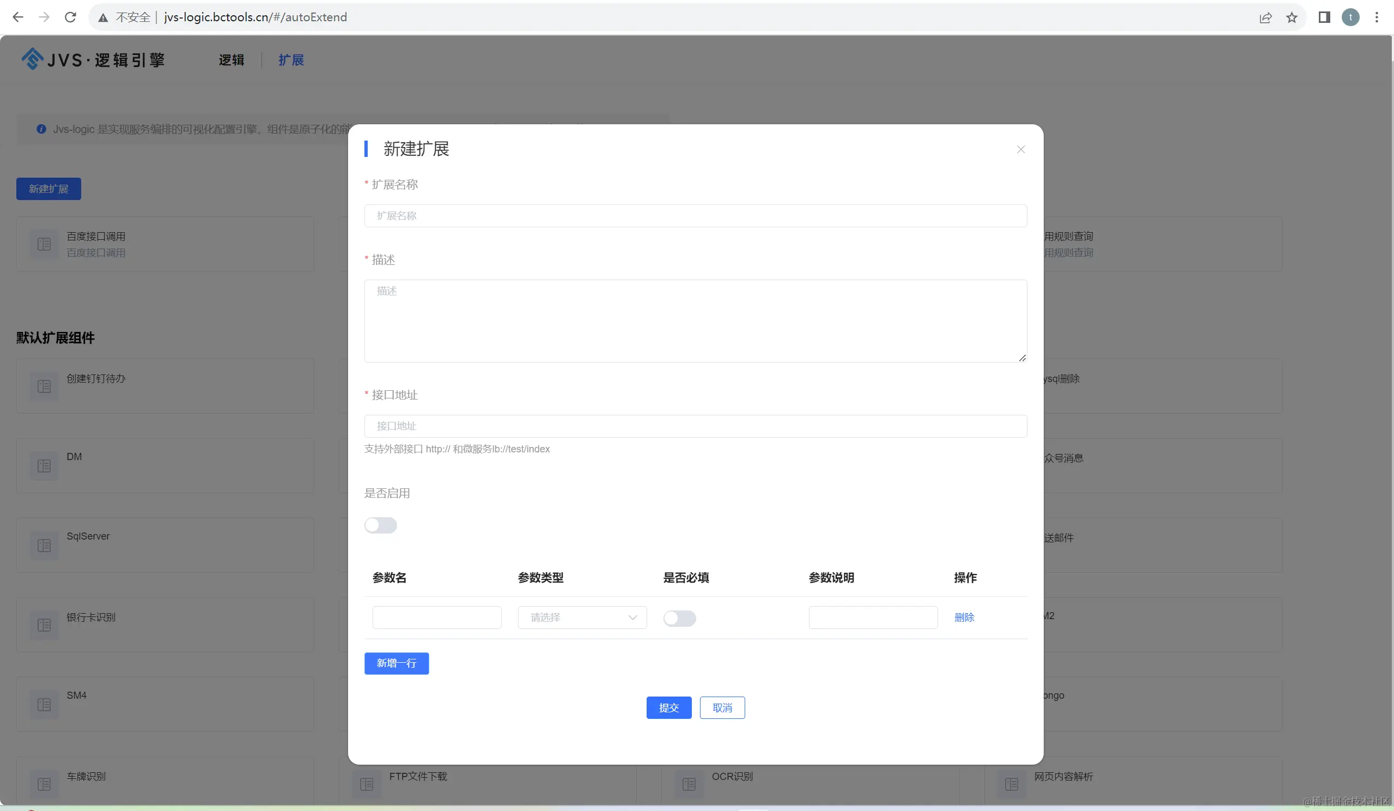Screen dimensions: 1394x811
Task: Click the browser back arrow
Action: [17, 17]
